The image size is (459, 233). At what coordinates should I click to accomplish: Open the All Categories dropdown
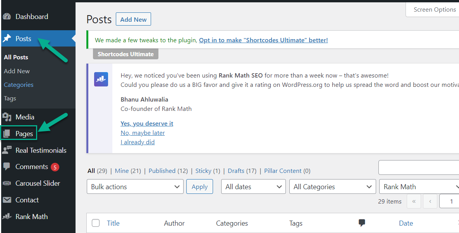333,187
